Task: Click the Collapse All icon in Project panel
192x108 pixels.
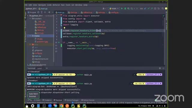Action: pos(45,12)
